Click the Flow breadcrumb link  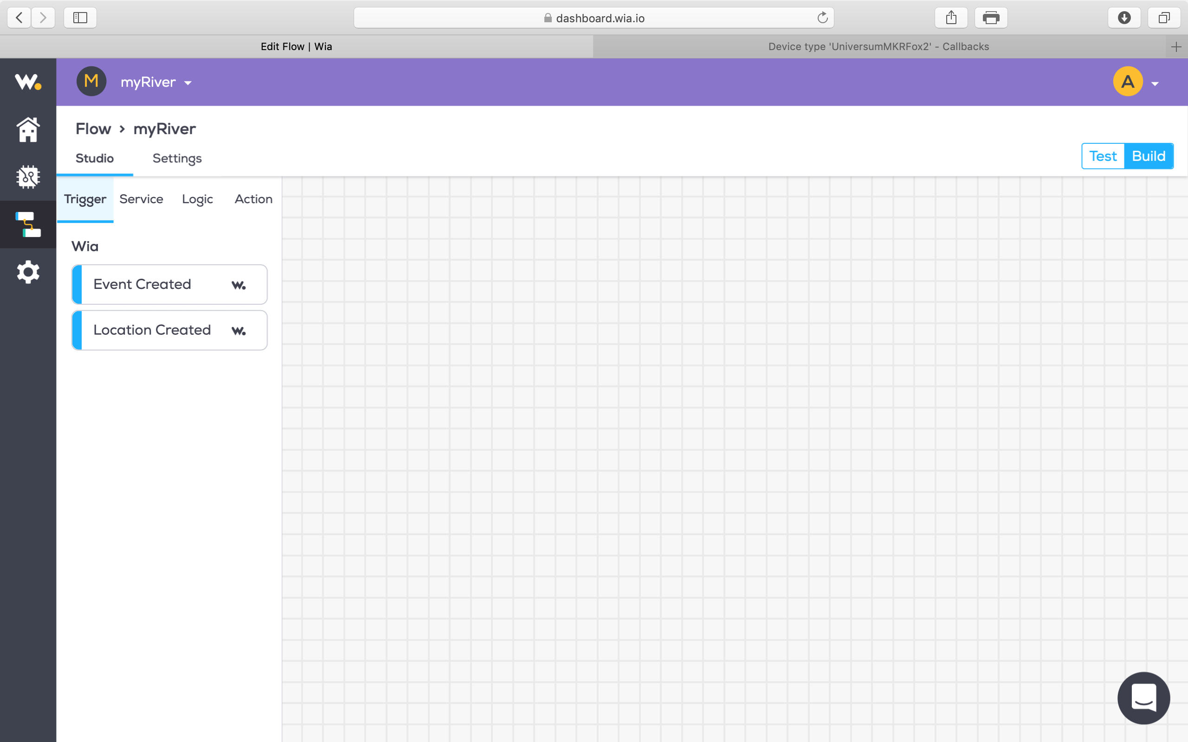(x=93, y=128)
